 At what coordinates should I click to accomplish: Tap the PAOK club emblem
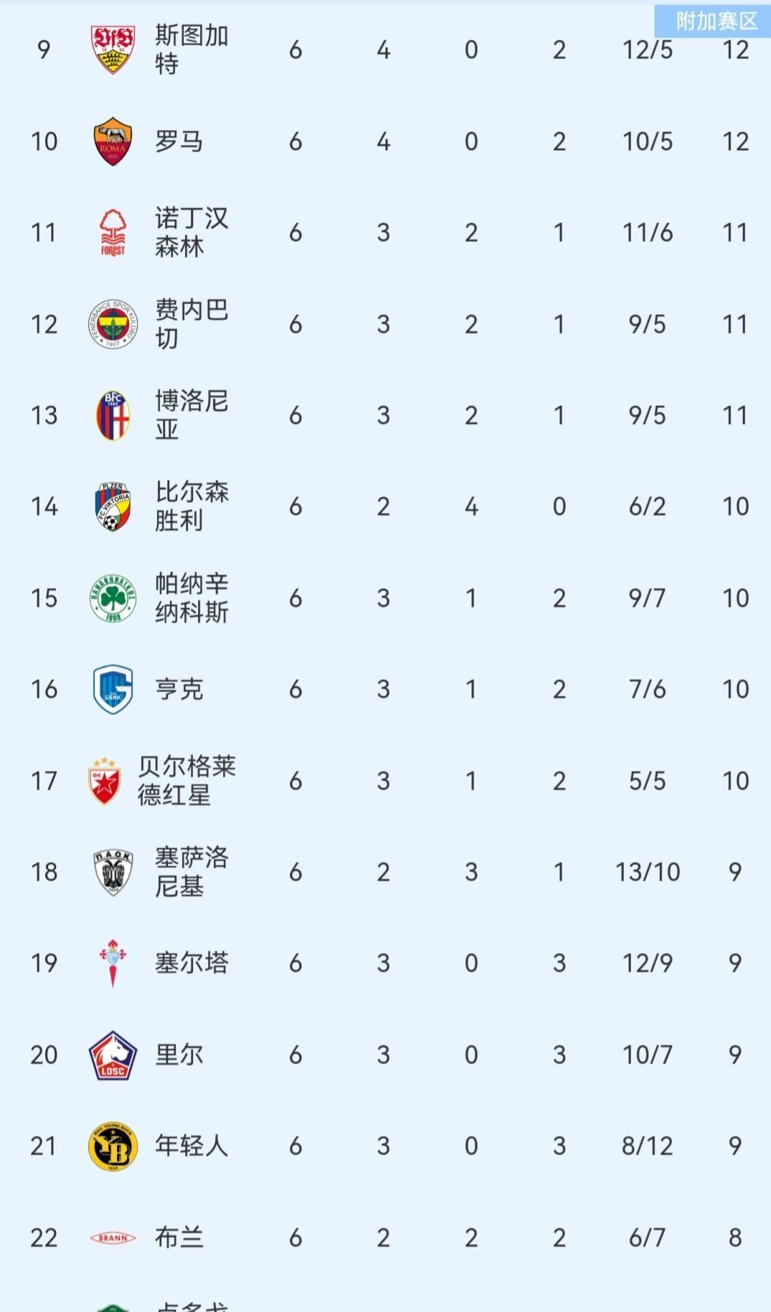click(113, 872)
